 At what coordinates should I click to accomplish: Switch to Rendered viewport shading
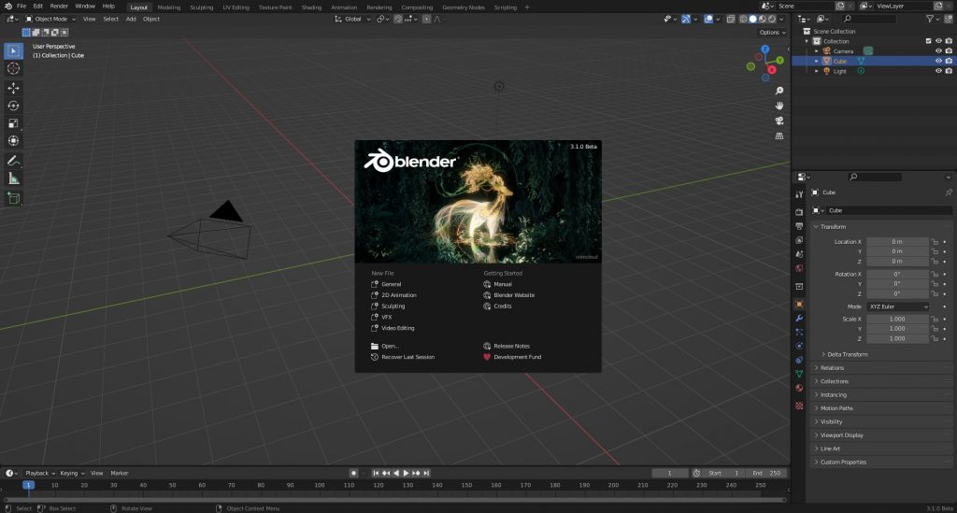click(x=771, y=19)
